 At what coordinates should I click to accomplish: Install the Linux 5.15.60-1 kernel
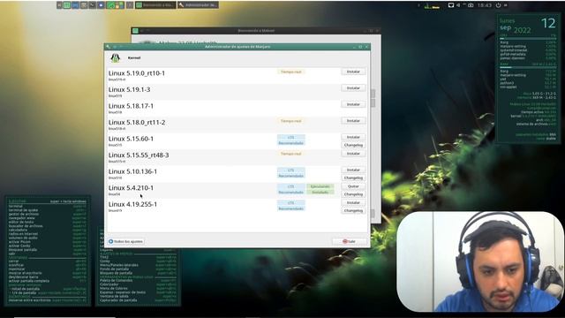pos(353,137)
